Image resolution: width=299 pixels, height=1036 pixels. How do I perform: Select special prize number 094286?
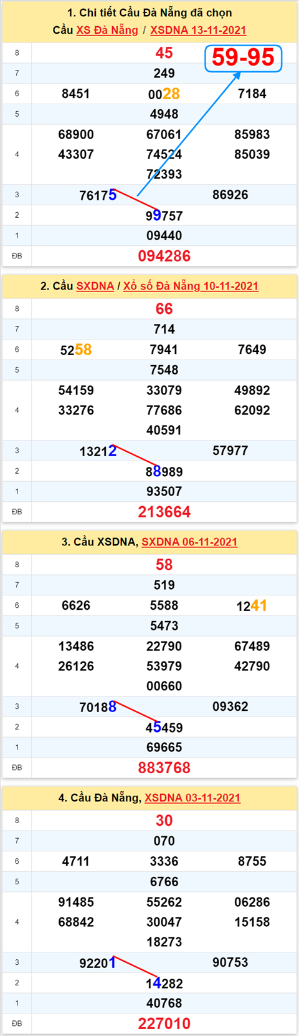[x=164, y=256]
